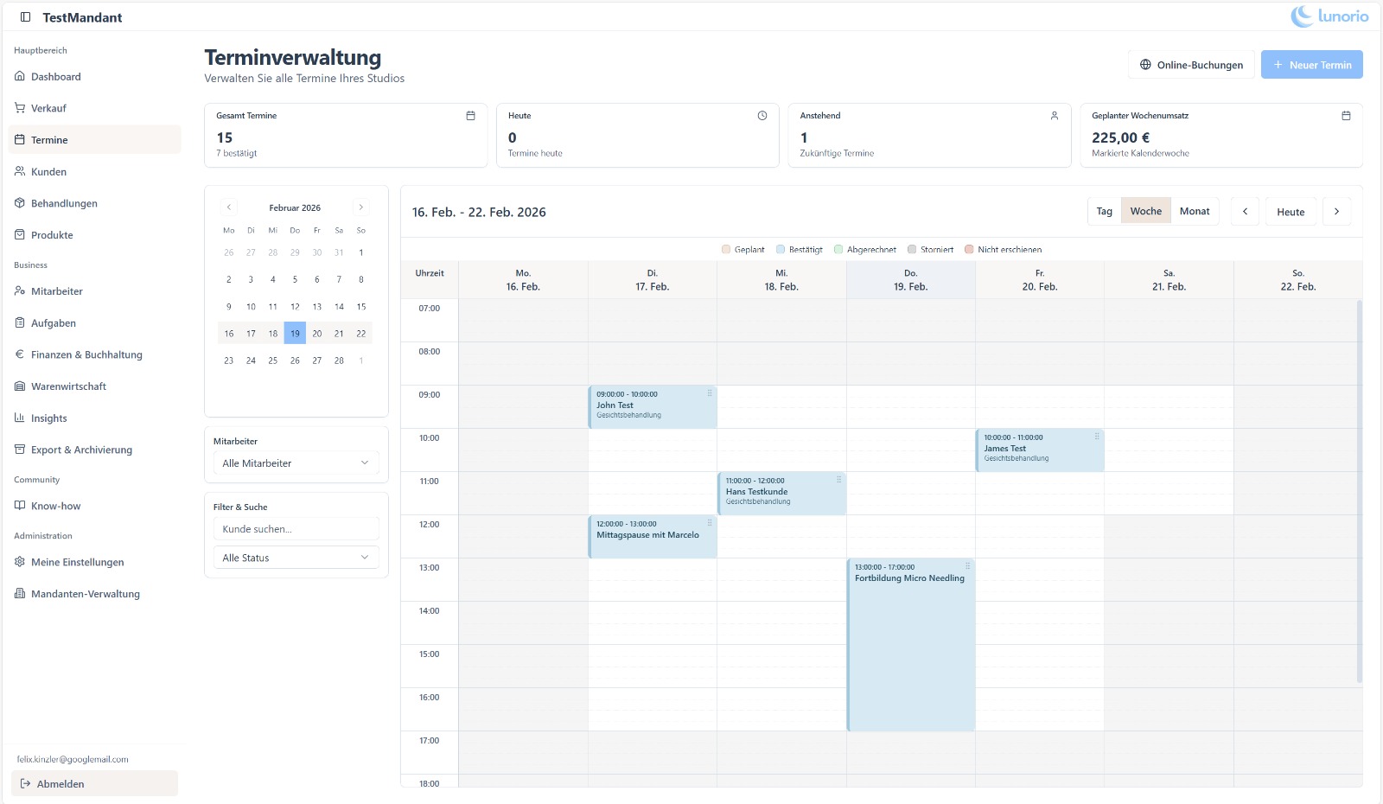1383x804 pixels.
Task: Open the Alle Status dropdown
Action: 296,557
